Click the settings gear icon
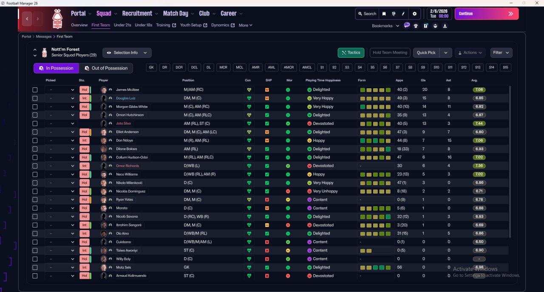The image size is (544, 292). tap(414, 14)
